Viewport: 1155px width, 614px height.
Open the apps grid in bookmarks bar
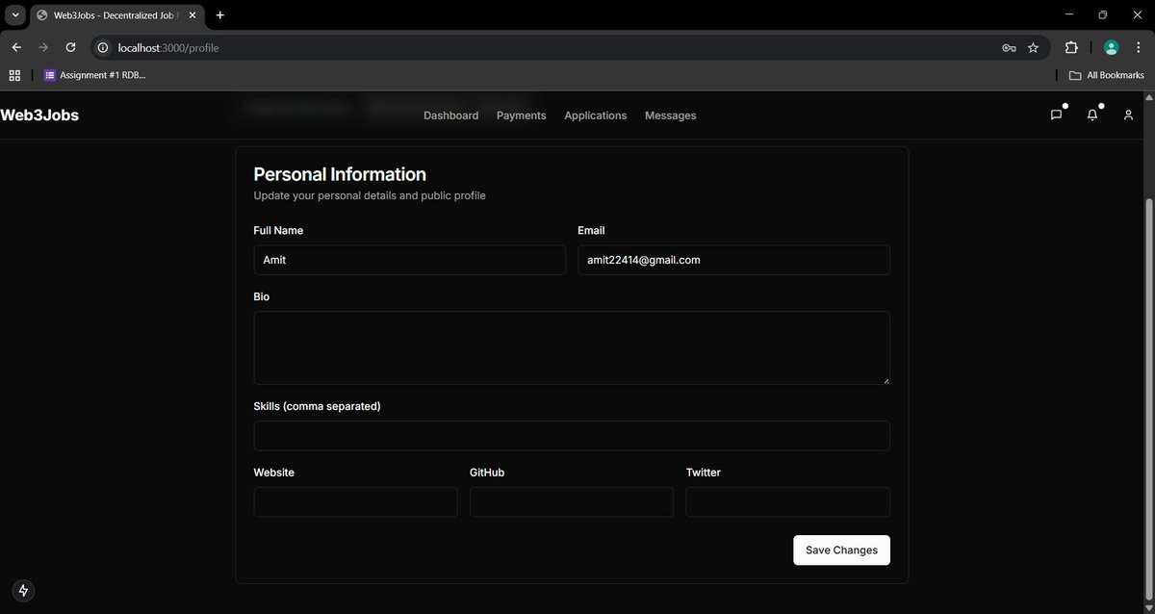click(x=14, y=75)
